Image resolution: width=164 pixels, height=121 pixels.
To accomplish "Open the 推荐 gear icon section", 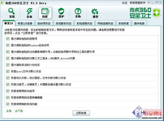I will (95, 13).
